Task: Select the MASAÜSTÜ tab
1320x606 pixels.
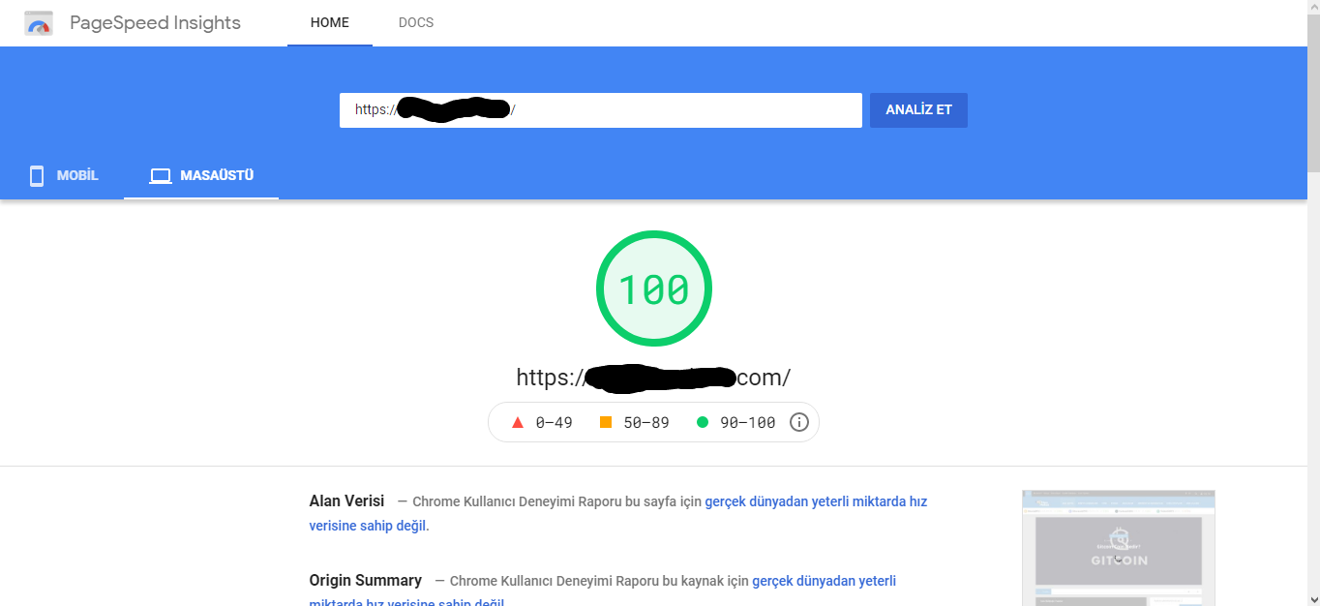Action: click(201, 176)
